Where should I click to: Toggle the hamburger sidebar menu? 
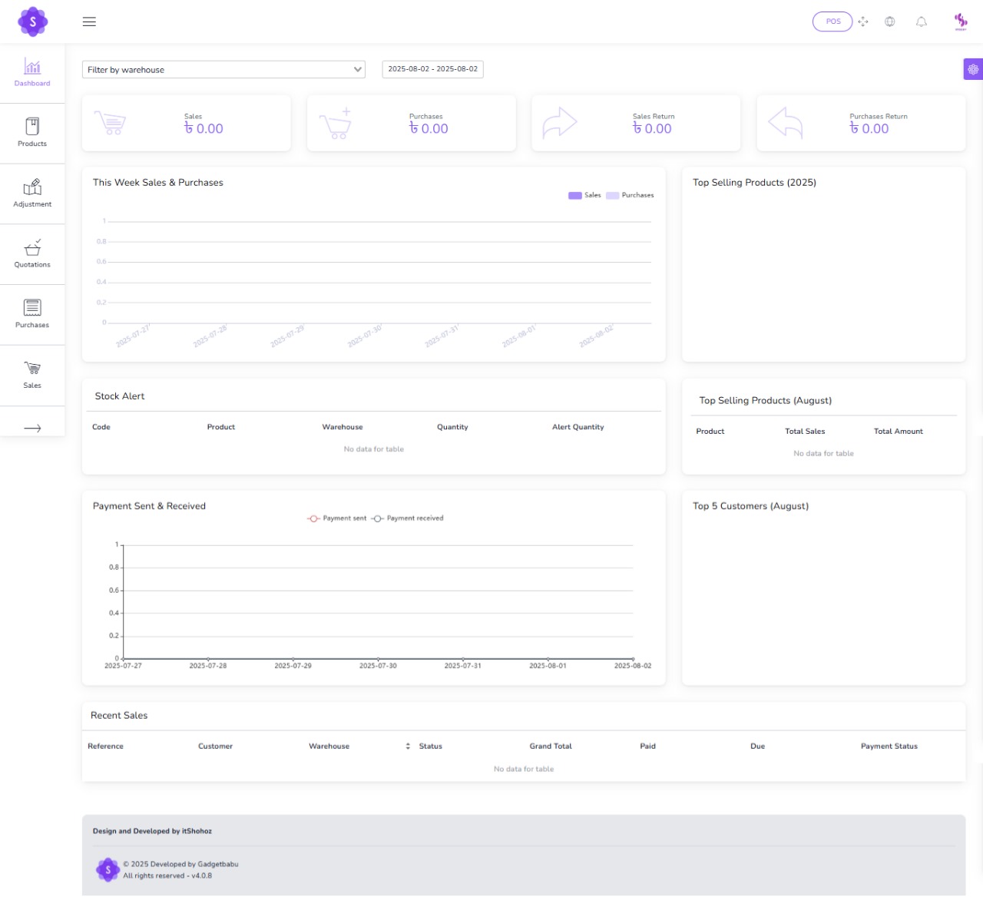[x=89, y=22]
